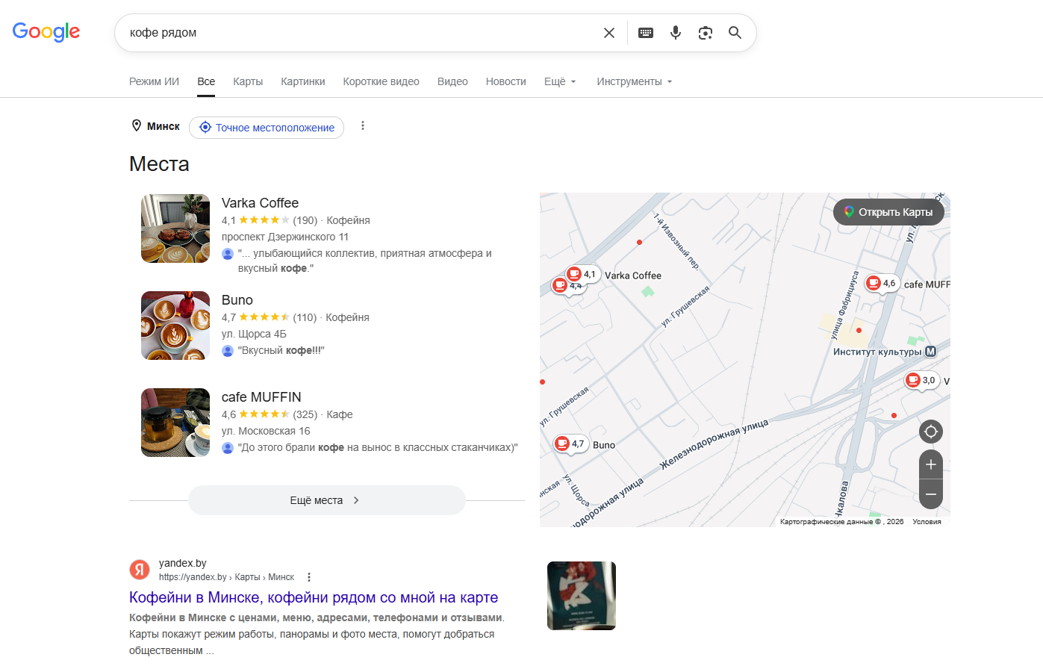
Task: Center map on my location with target icon
Action: click(x=931, y=432)
